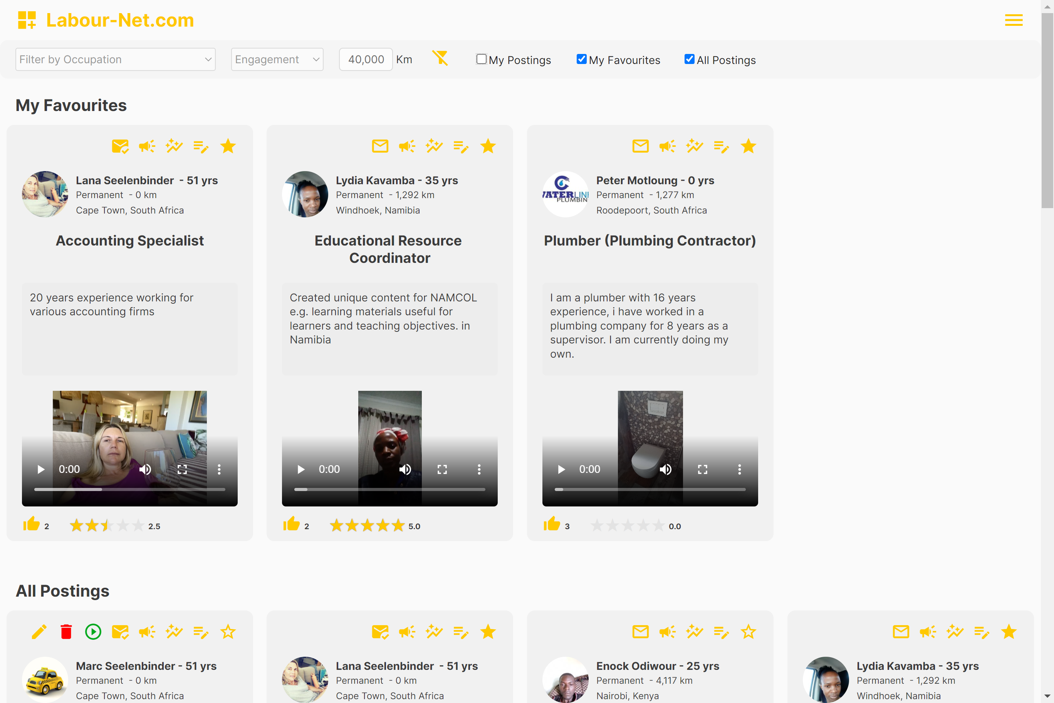This screenshot has width=1054, height=703.
Task: Click mail icon on Peter Motloung's card
Action: (640, 146)
